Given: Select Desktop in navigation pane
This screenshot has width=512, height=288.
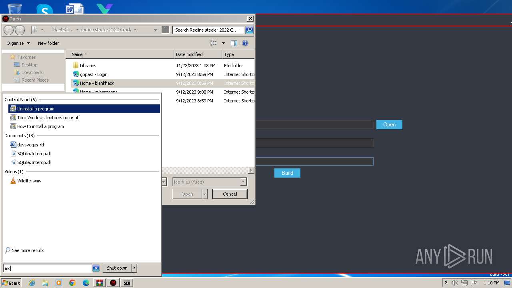Looking at the screenshot, I should (29, 65).
